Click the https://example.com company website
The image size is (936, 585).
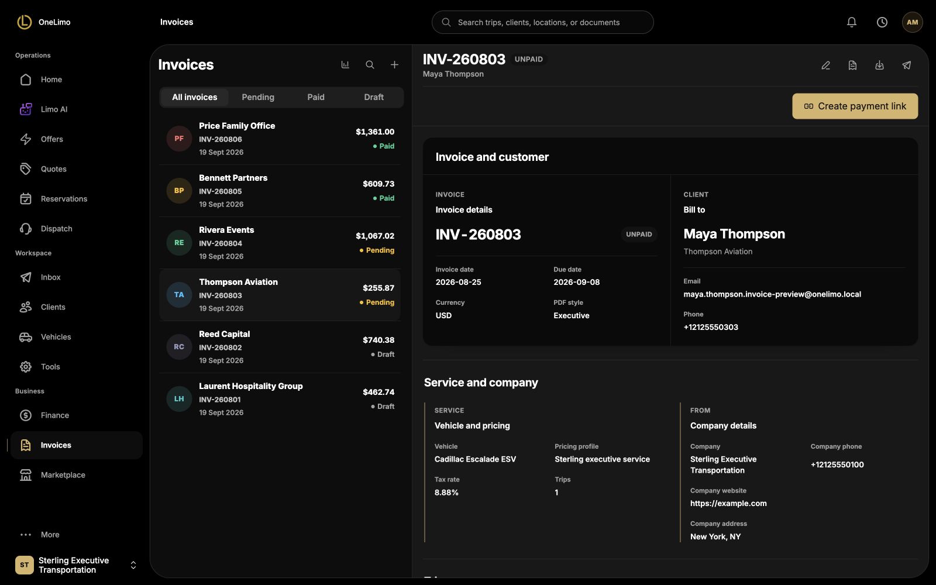pos(728,504)
